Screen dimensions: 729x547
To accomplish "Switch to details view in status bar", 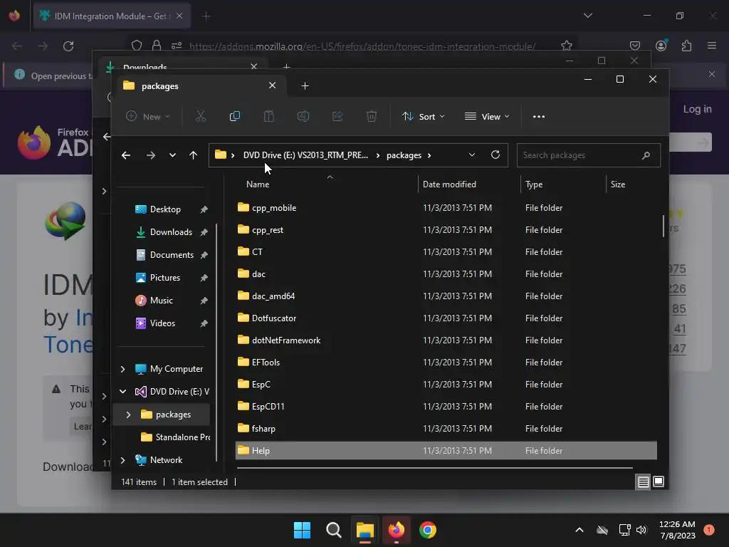I will pyautogui.click(x=643, y=482).
